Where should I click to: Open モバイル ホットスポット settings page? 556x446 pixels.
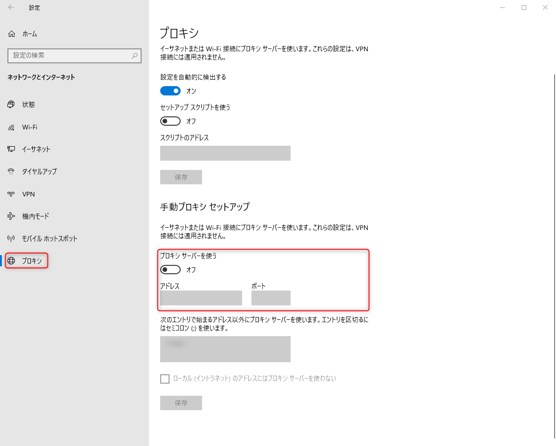50,239
